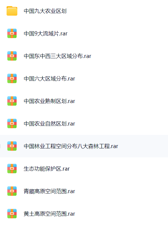
Task: Open the 中国九大农业区划 folder icon
Action: [12, 11]
